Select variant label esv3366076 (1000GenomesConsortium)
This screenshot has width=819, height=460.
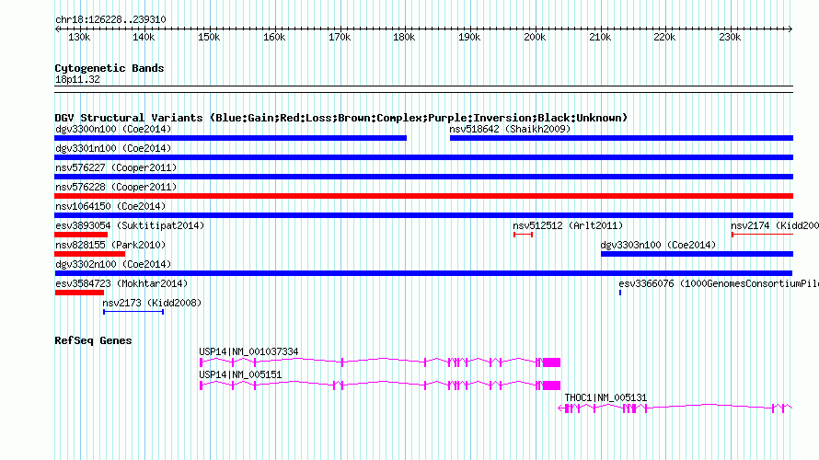point(719,283)
